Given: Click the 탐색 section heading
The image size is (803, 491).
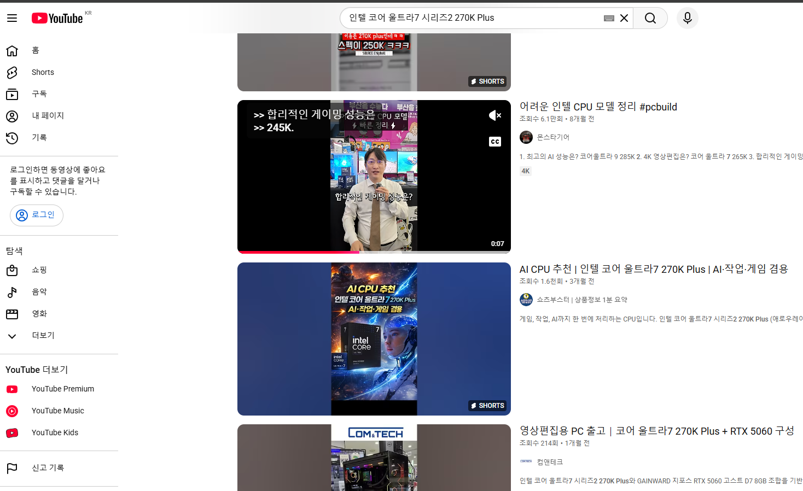Looking at the screenshot, I should click(14, 251).
